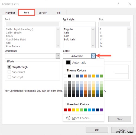The width and height of the screenshot is (136, 135).
Task: Choose the light green standard color
Action: (x=81, y=110)
